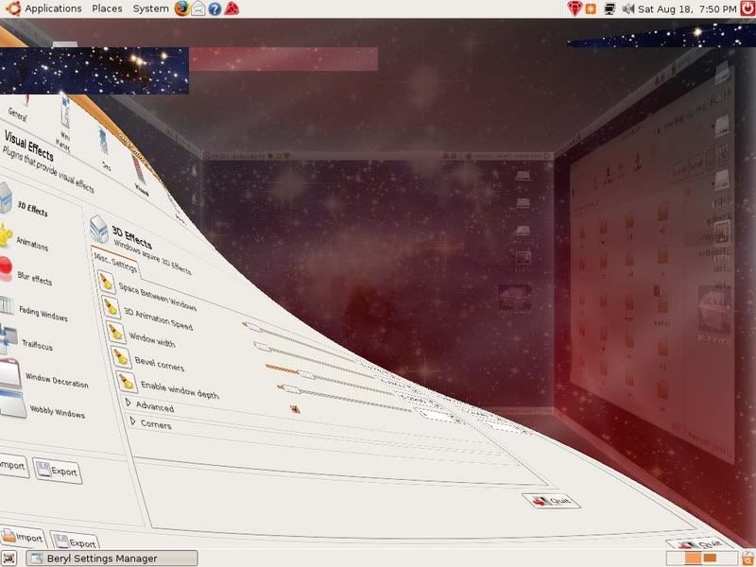Image resolution: width=756 pixels, height=567 pixels.
Task: Toggle the Enable window depth checkbox
Action: [x=296, y=409]
